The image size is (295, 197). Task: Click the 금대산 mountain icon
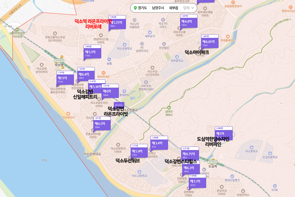pyautogui.click(x=169, y=107)
